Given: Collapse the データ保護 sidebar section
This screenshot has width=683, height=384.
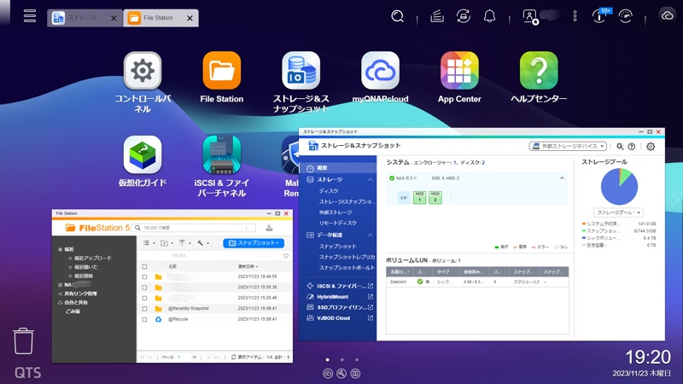Looking at the screenshot, I should tap(370, 236).
